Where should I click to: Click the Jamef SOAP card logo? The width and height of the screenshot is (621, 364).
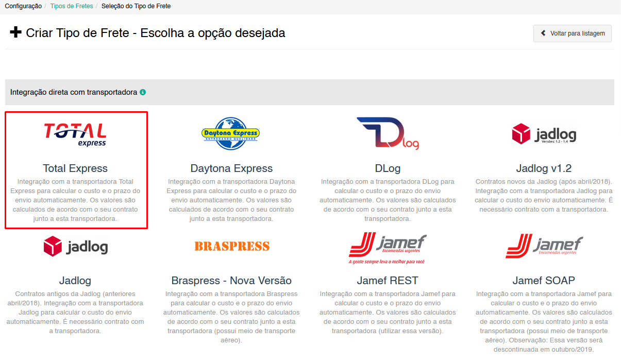click(x=544, y=246)
